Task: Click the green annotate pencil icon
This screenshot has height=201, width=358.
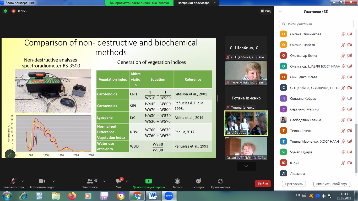Action: [x=10, y=154]
